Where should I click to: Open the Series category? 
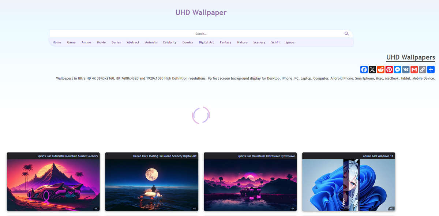click(116, 42)
